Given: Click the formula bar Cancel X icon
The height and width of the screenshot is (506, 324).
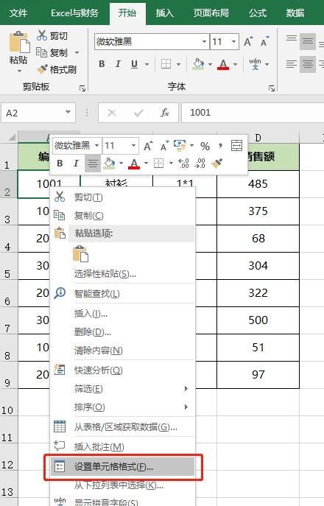Looking at the screenshot, I should (x=112, y=113).
